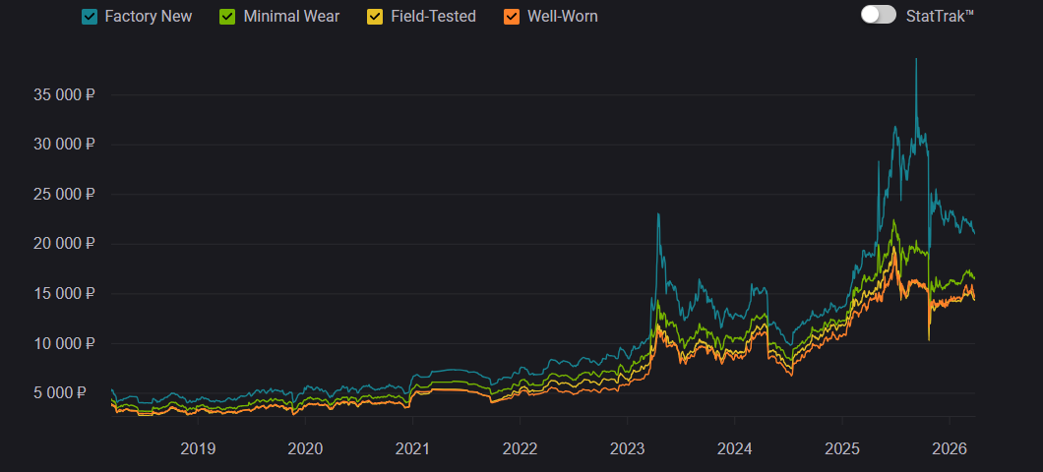The image size is (1043, 472).
Task: Enable the StatTrak™ toggle switch
Action: pyautogui.click(x=878, y=15)
